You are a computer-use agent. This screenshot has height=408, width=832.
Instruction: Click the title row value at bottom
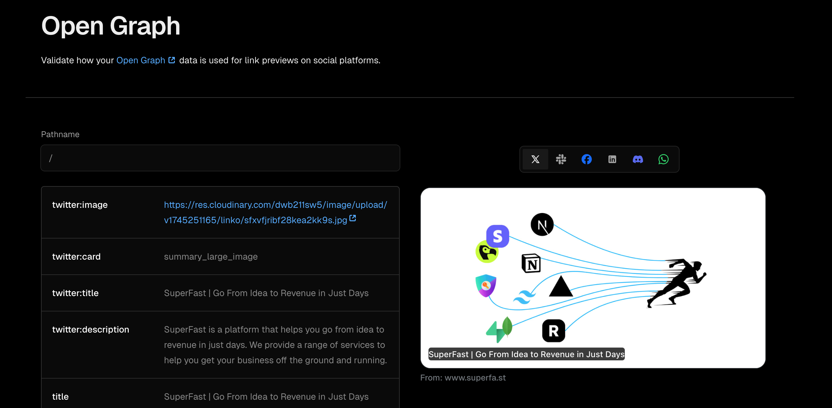(266, 397)
